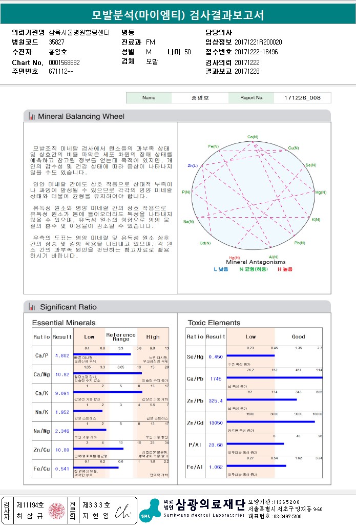Click the Ca(N) label atop the wheel
The width and height of the screenshot is (356, 530).
point(253,137)
